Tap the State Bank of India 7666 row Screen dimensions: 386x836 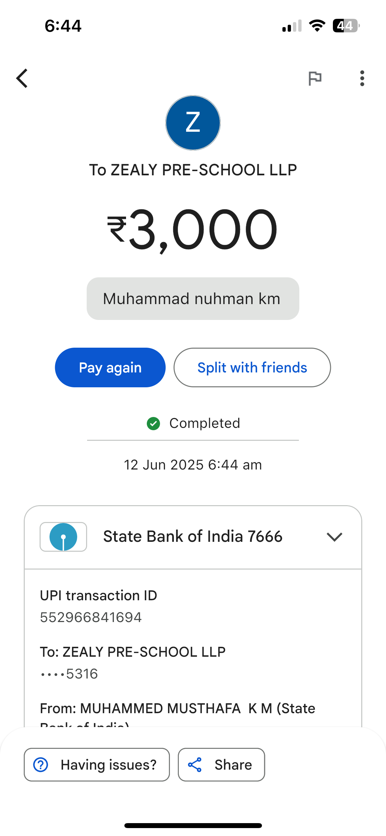(193, 537)
